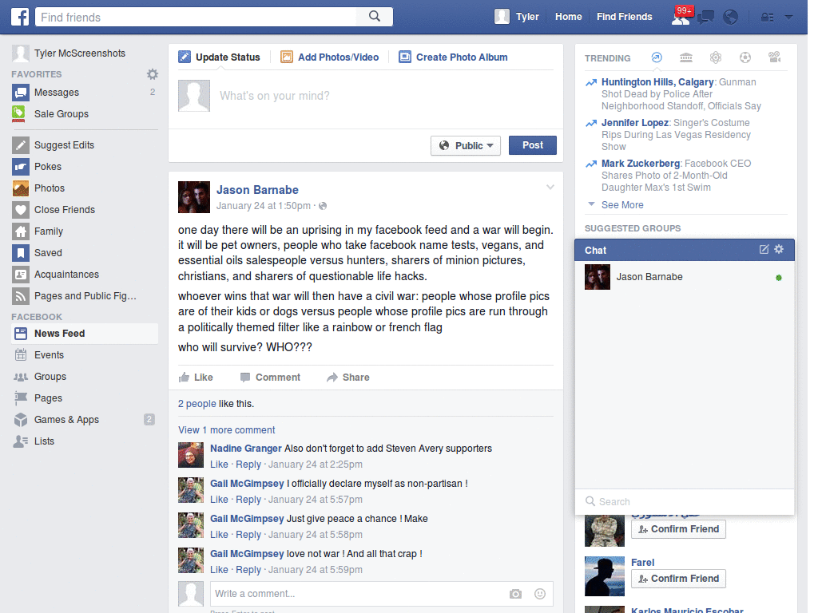Open friend requests icon with 99+ badge
This screenshot has width=818, height=613.
pyautogui.click(x=681, y=18)
